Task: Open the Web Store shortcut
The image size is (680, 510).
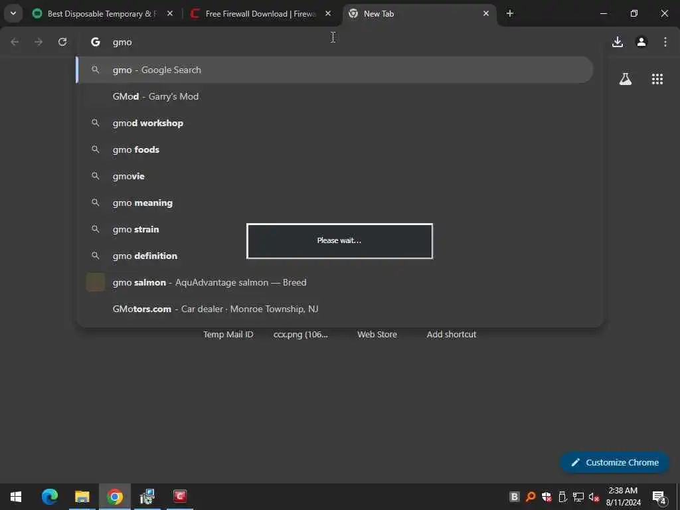Action: (x=377, y=335)
